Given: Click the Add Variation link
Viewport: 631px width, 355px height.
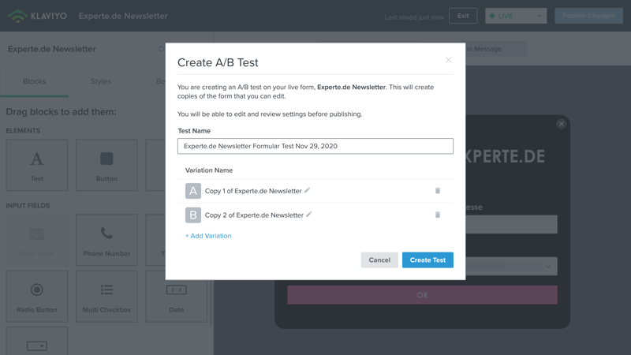Looking at the screenshot, I should 208,236.
